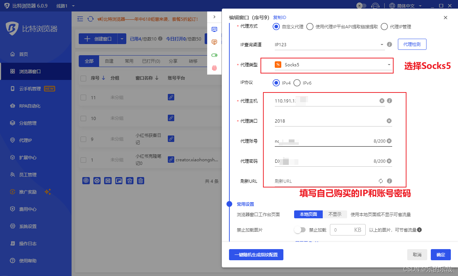This screenshot has height=276, width=458.
Task: Click link icon in 小红书获客日记 row
Action: click(x=171, y=139)
